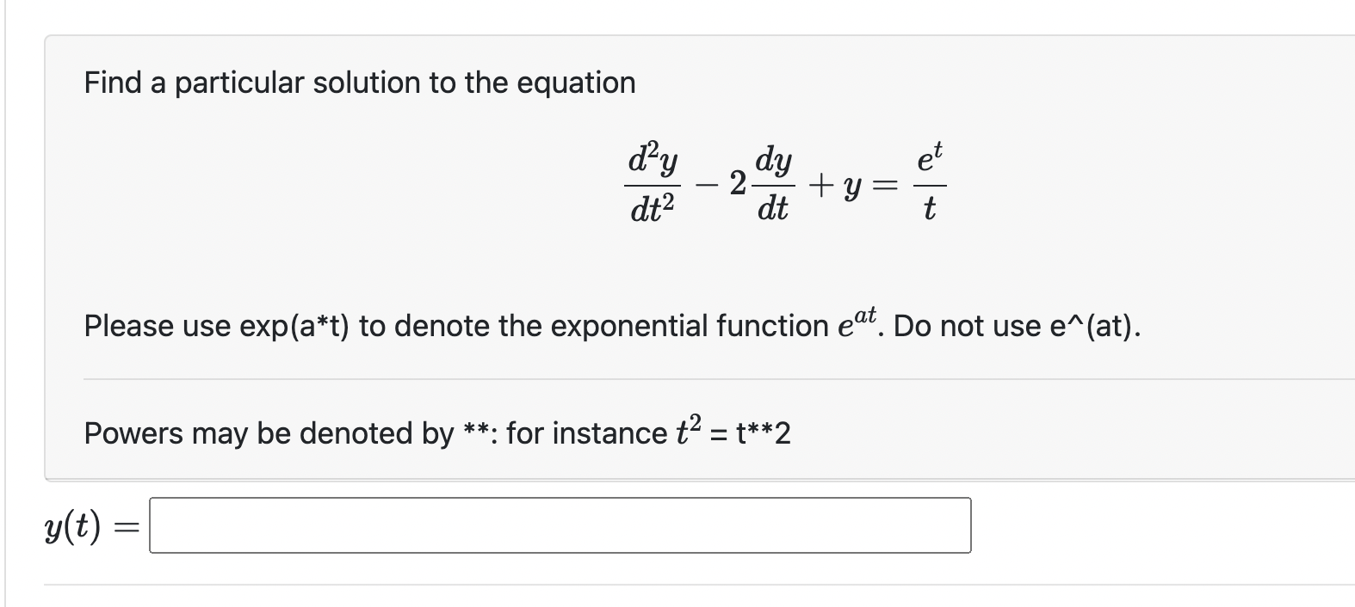Click the coefficient 2 in the equation
This screenshot has height=607, width=1355.
click(736, 182)
